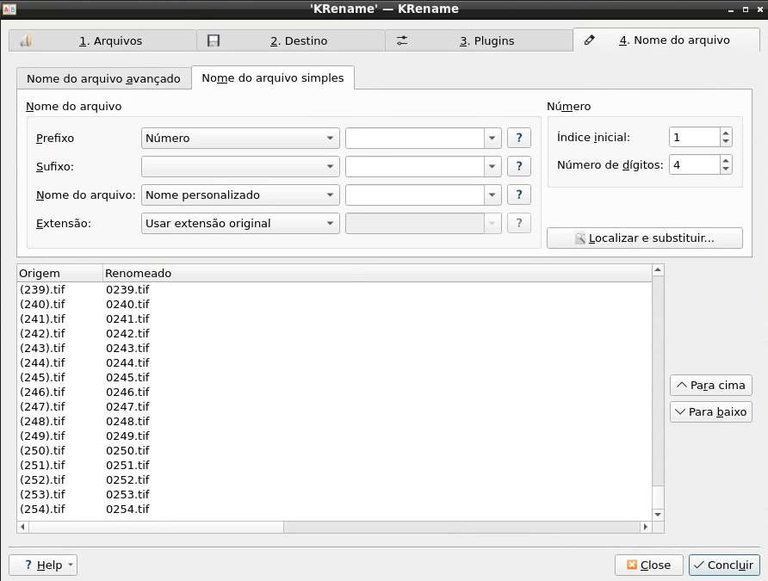Click the help icon beside Prefixo
The height and width of the screenshot is (581, 768).
point(518,138)
